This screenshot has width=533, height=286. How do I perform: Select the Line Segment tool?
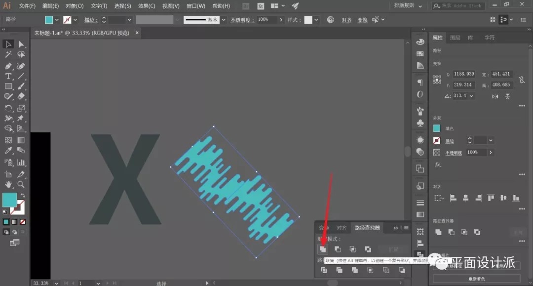pos(21,76)
